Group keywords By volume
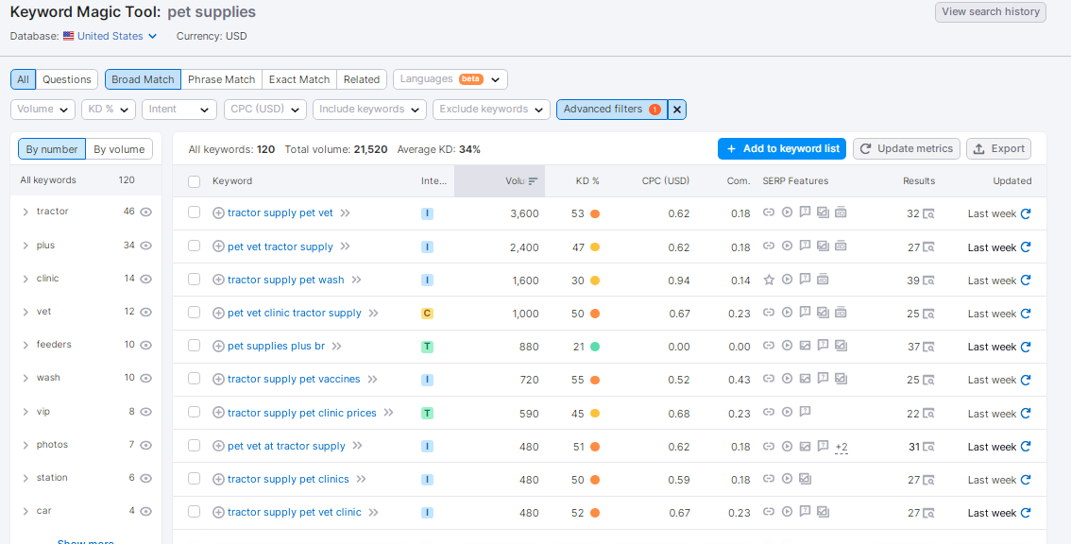1071x544 pixels. coord(119,149)
